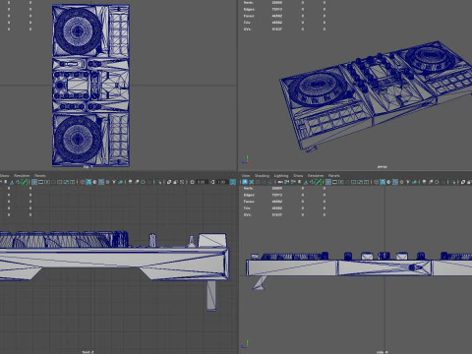Image resolution: width=472 pixels, height=354 pixels.
Task: Enable Smooth Shade All in front view panel
Action: [x=88, y=182]
